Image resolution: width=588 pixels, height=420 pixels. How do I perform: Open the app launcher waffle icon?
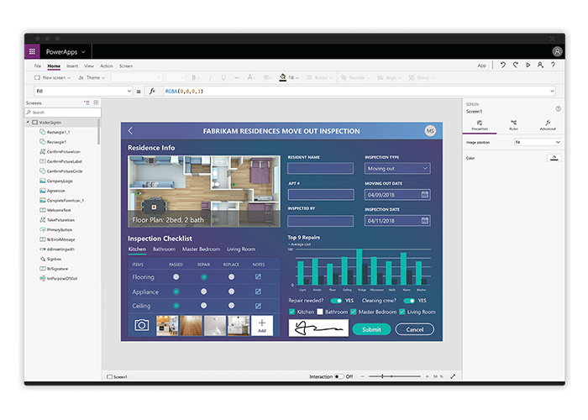coord(32,51)
